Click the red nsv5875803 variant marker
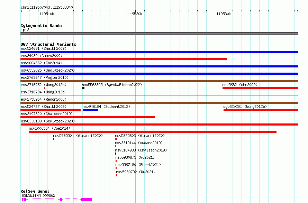 (x=116, y=139)
